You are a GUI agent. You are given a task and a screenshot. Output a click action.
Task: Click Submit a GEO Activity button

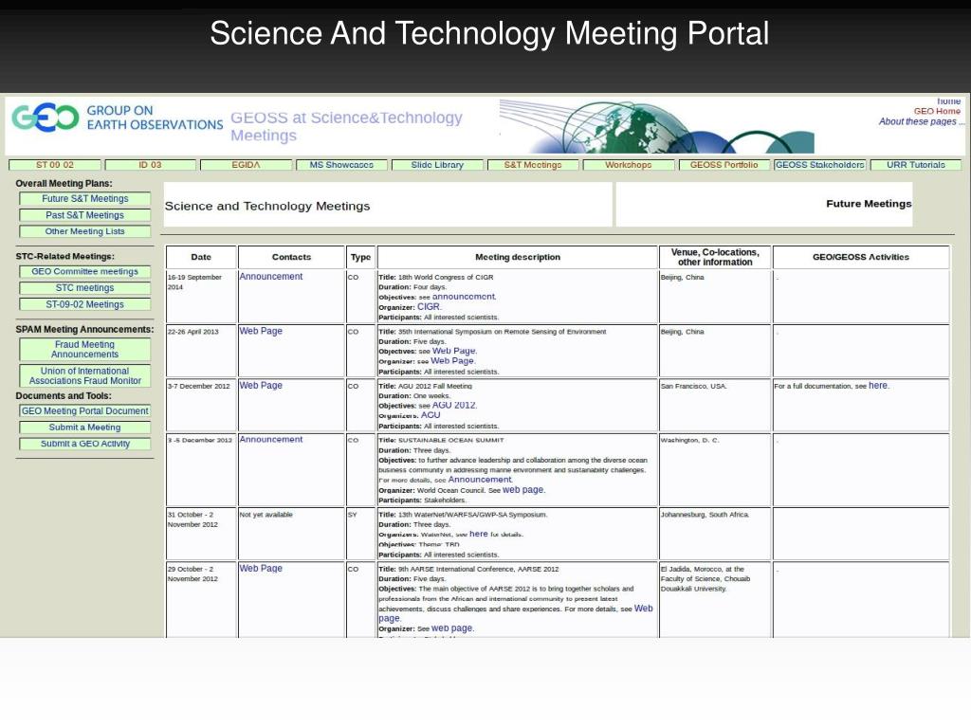[x=84, y=444]
